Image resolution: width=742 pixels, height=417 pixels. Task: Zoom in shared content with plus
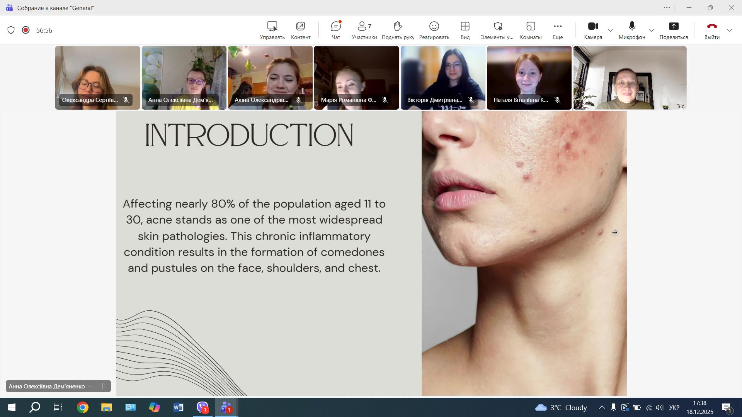102,386
